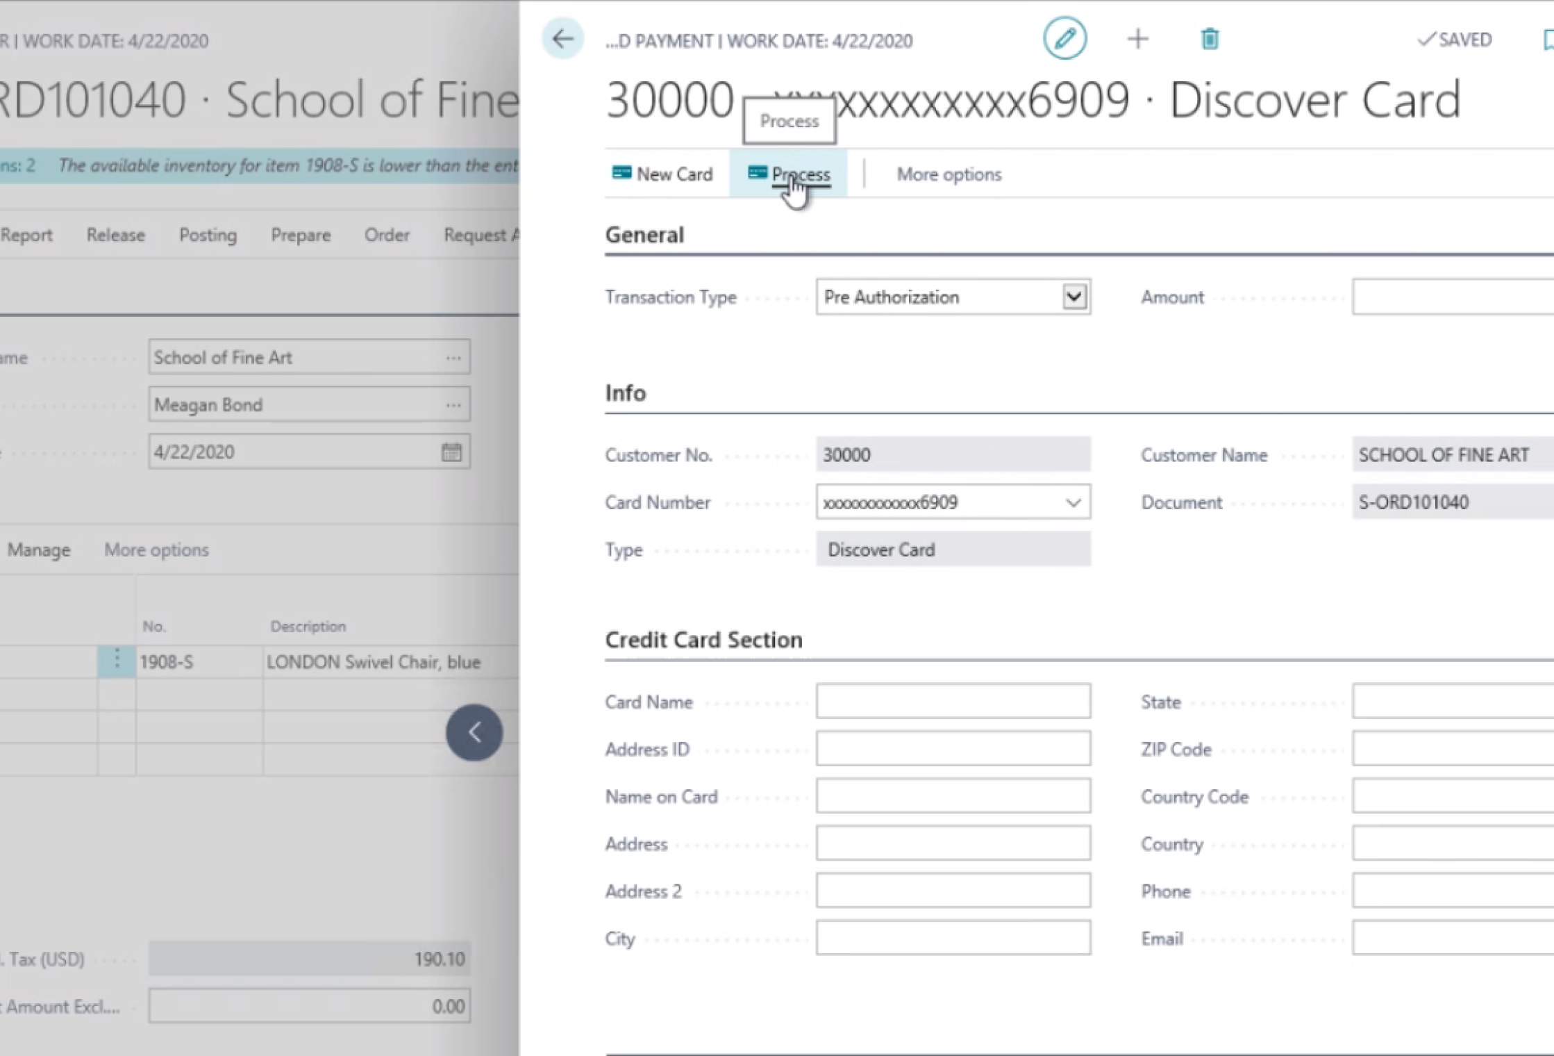Image resolution: width=1554 pixels, height=1056 pixels.
Task: Click the Info section heading
Action: 626,393
